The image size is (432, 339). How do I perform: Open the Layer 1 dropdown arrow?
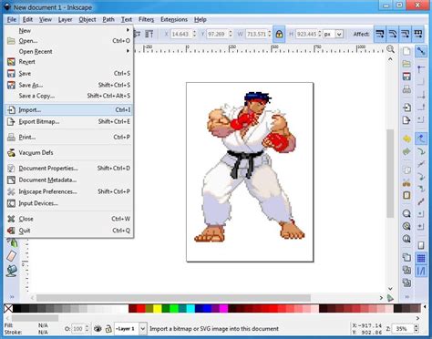coord(142,329)
